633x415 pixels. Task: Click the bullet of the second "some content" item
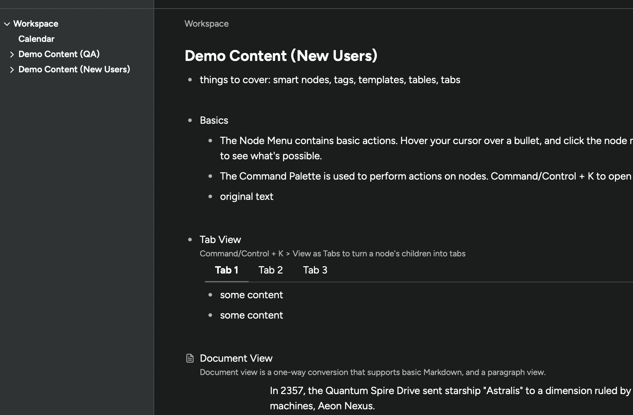pyautogui.click(x=210, y=315)
